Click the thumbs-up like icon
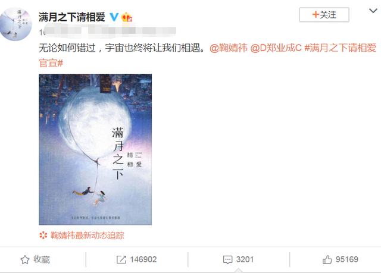Image resolution: width=381 pixels, height=273 pixels. (327, 260)
